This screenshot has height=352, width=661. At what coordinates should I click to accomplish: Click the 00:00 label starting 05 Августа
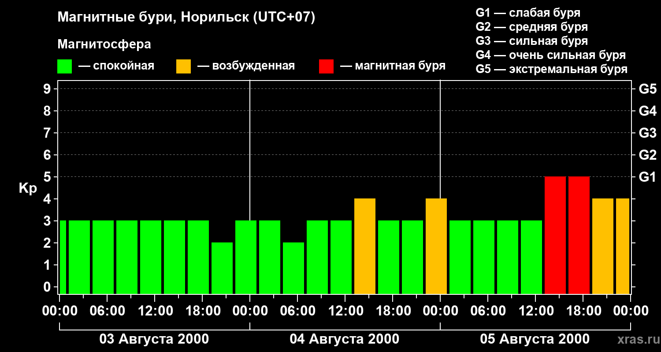pos(440,311)
